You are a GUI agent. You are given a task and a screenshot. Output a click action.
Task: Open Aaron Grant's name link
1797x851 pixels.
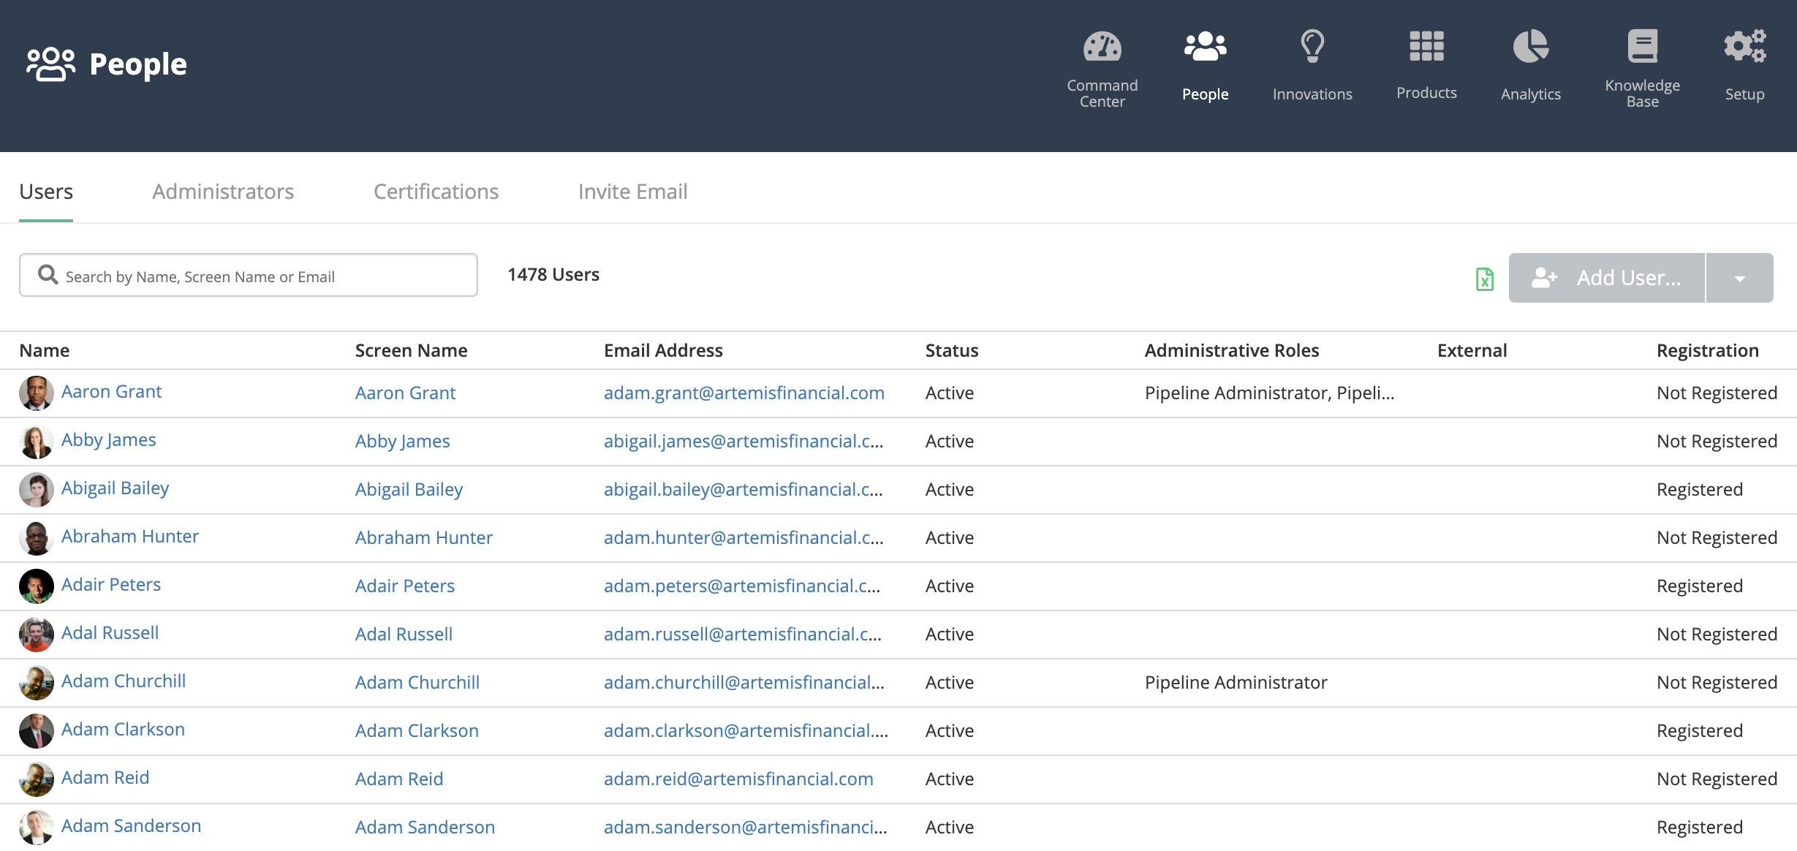click(x=111, y=392)
